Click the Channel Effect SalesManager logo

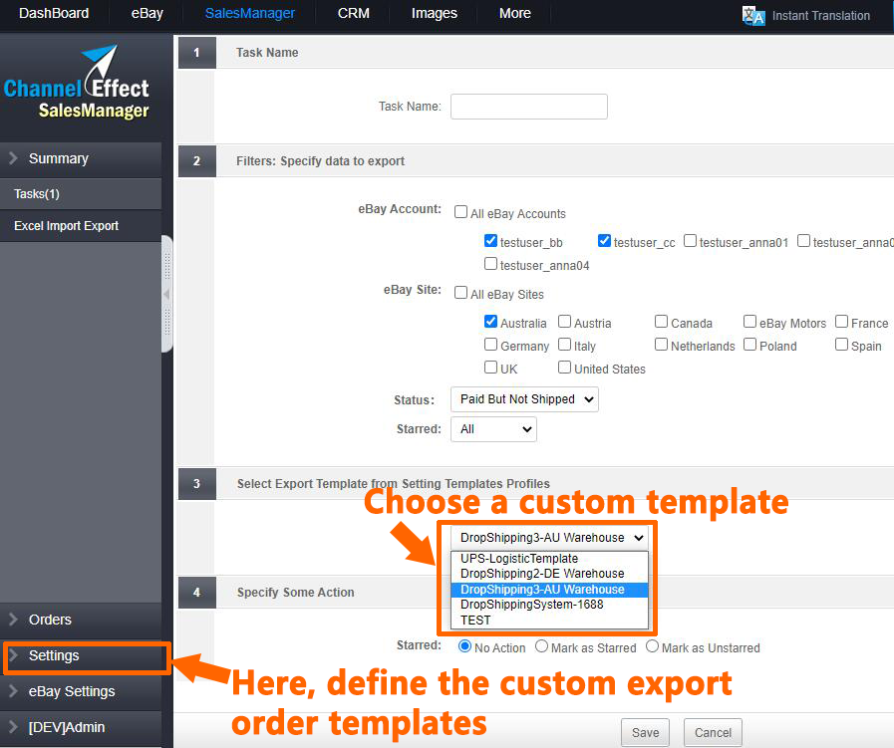(77, 84)
